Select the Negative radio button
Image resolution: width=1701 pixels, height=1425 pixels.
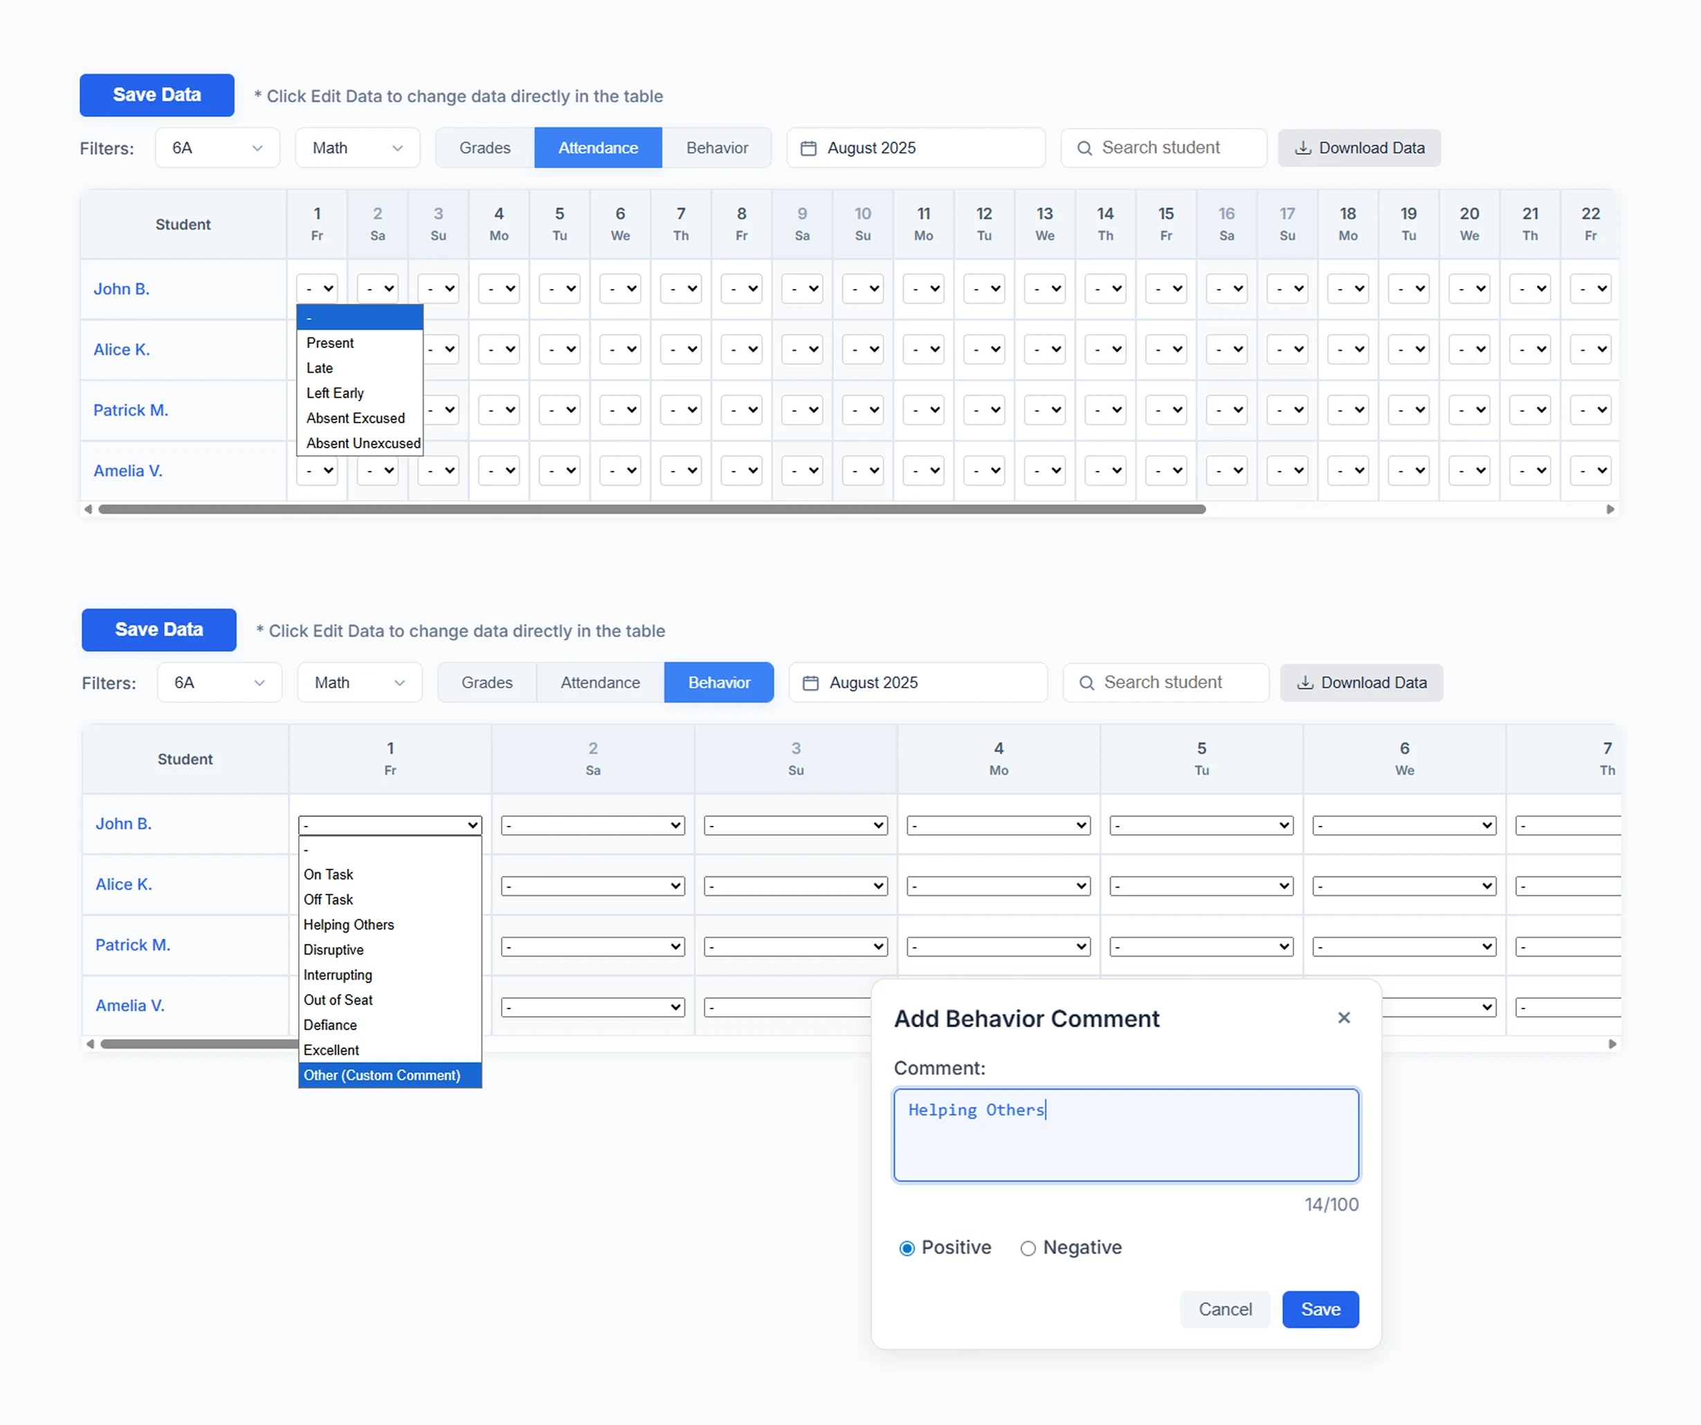[1028, 1248]
